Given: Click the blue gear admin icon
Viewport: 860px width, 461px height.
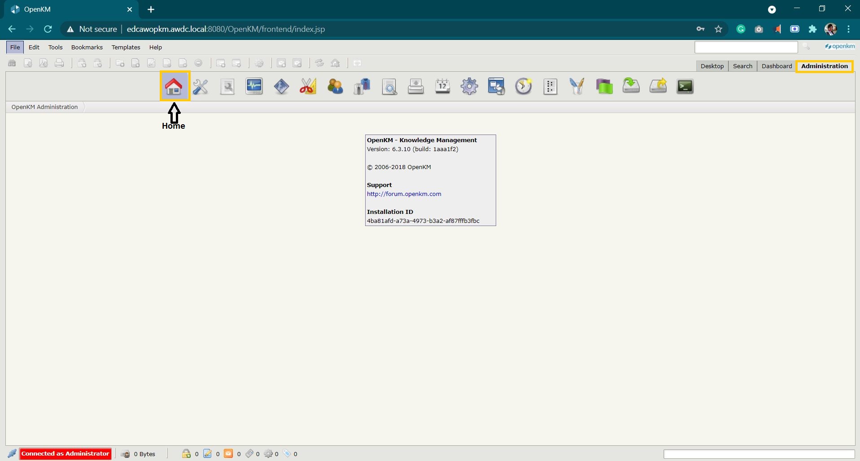Looking at the screenshot, I should 469,86.
